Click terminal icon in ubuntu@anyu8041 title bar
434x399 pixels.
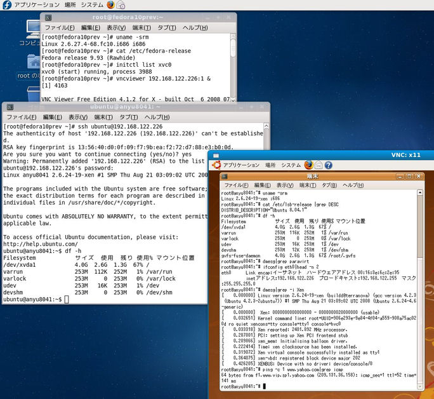[x=10, y=107]
